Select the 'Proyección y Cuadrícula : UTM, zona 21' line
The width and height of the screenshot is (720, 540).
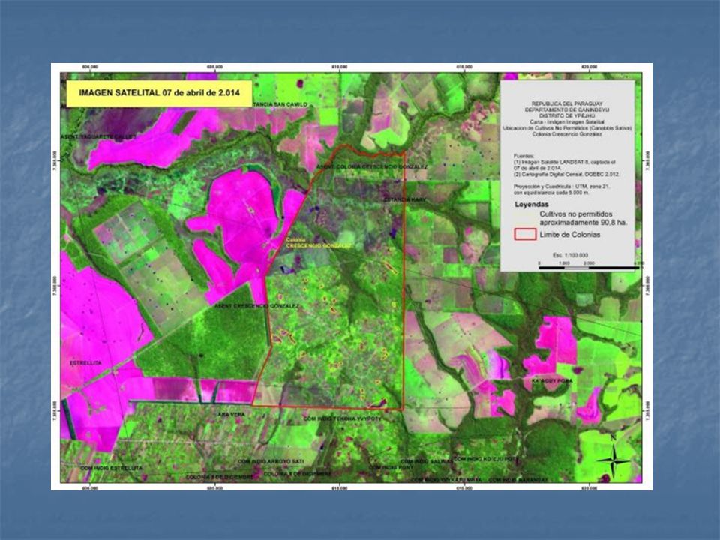[x=562, y=187]
